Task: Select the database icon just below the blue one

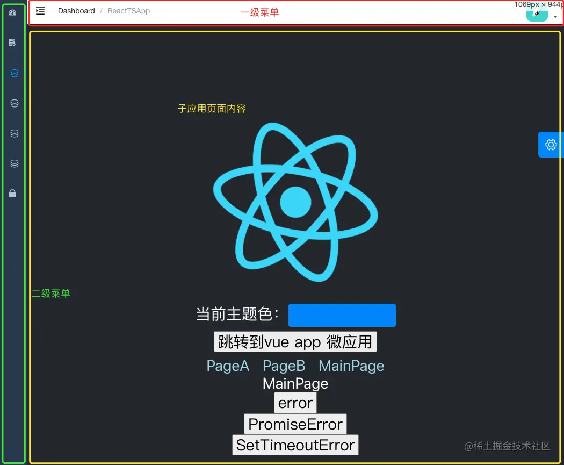Action: pyautogui.click(x=15, y=104)
